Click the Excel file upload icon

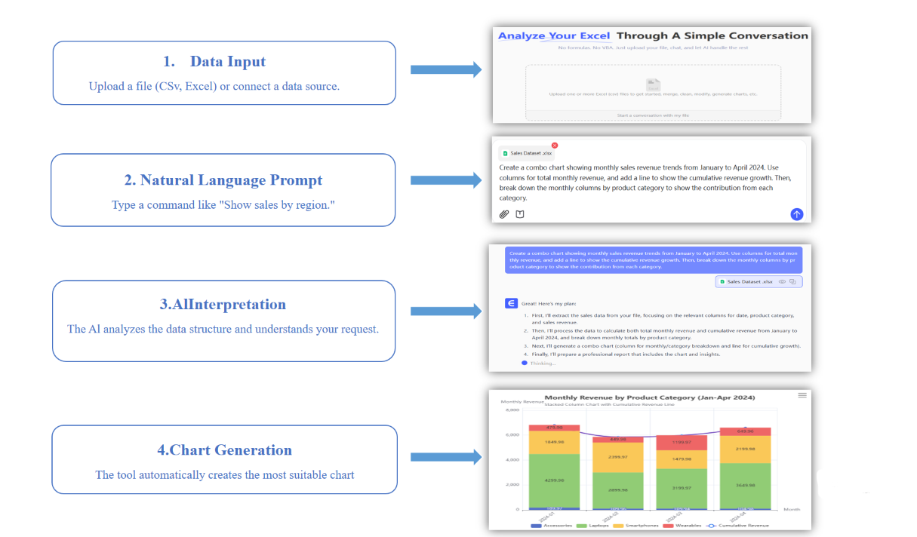(x=653, y=84)
